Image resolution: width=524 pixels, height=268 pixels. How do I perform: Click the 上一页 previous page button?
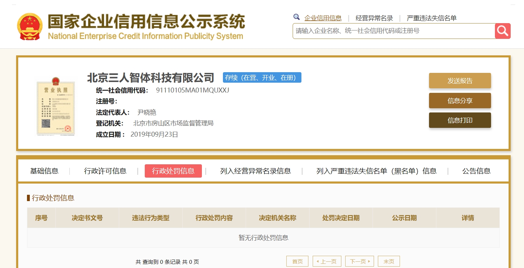(x=327, y=261)
